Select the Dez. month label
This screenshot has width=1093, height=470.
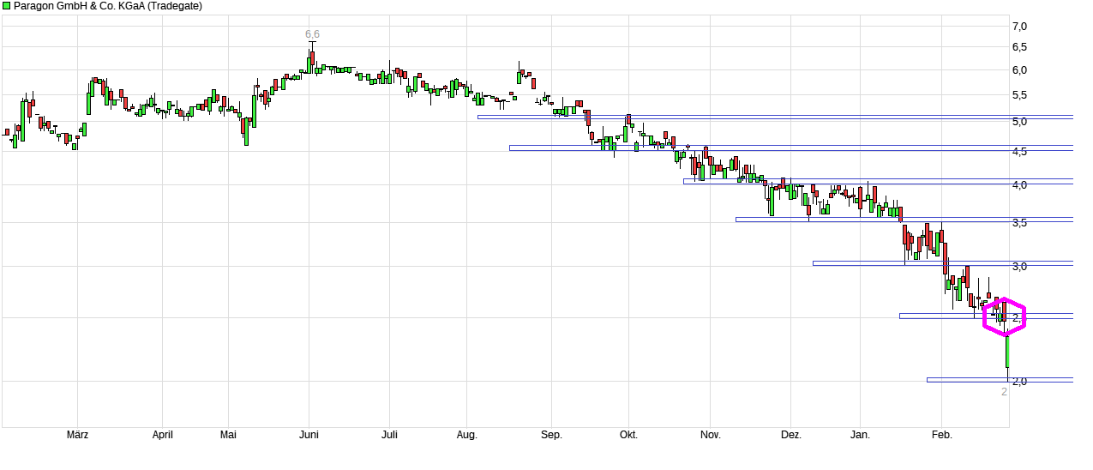pyautogui.click(x=791, y=435)
